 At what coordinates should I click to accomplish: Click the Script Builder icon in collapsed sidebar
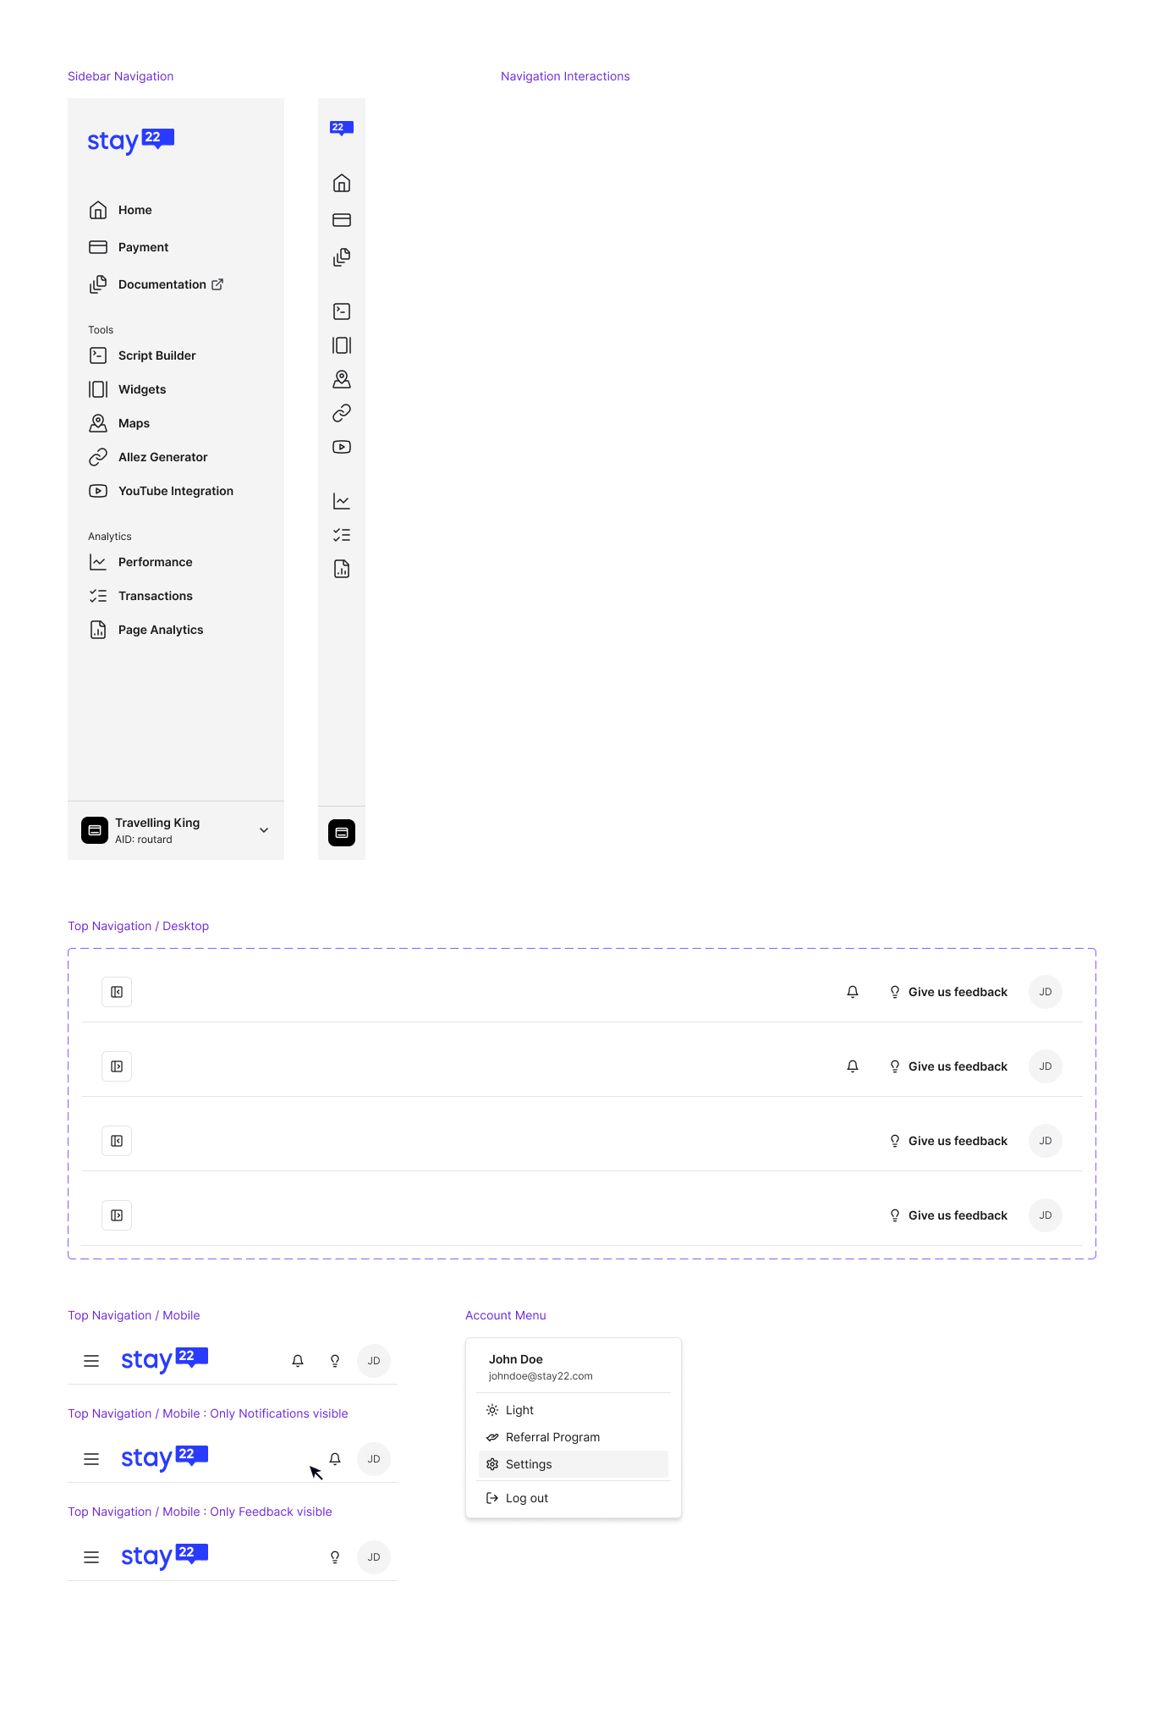(x=341, y=311)
